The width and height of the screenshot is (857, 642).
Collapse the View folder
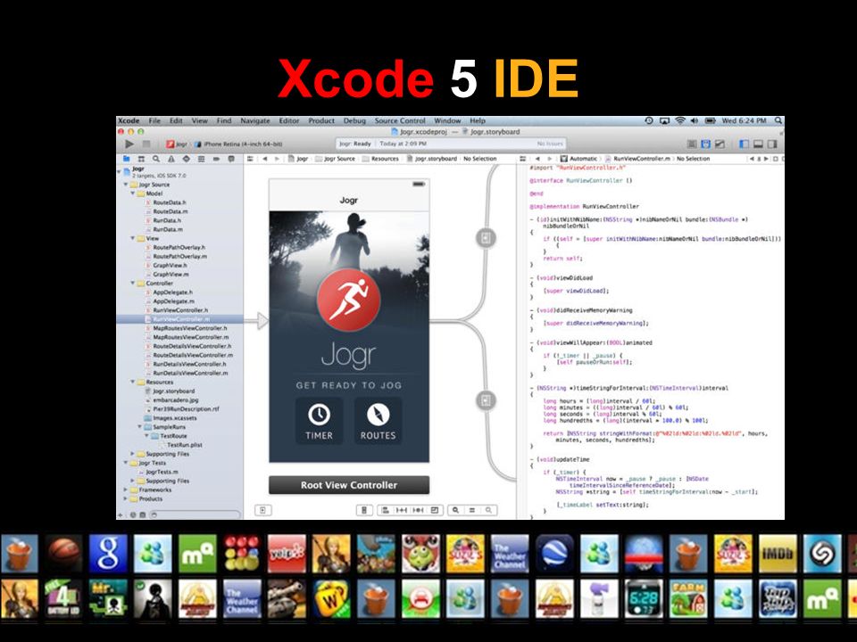pos(133,238)
